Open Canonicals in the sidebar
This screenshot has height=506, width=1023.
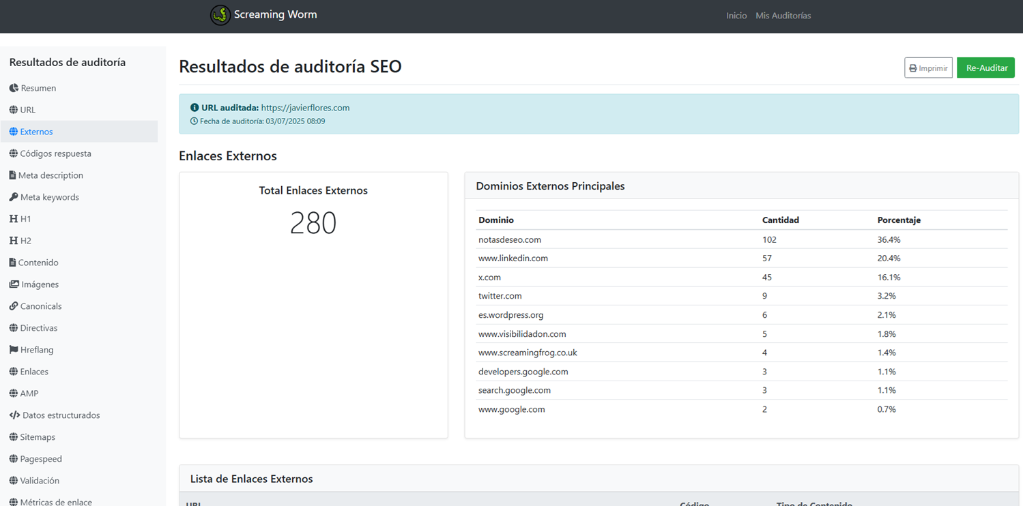[x=79, y=306]
